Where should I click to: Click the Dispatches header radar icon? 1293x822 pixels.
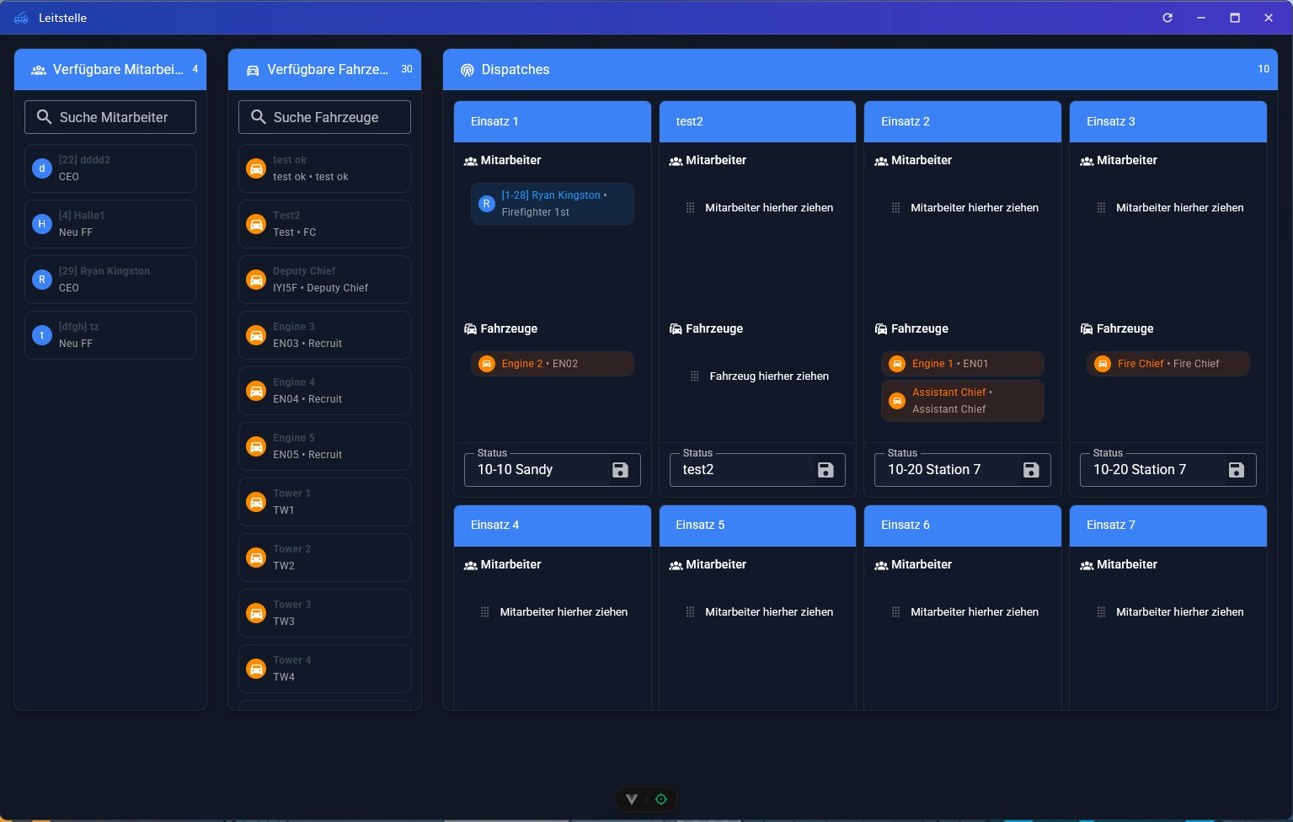tap(468, 70)
